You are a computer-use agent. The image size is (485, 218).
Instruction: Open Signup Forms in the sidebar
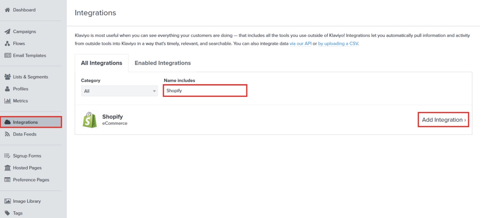click(27, 156)
